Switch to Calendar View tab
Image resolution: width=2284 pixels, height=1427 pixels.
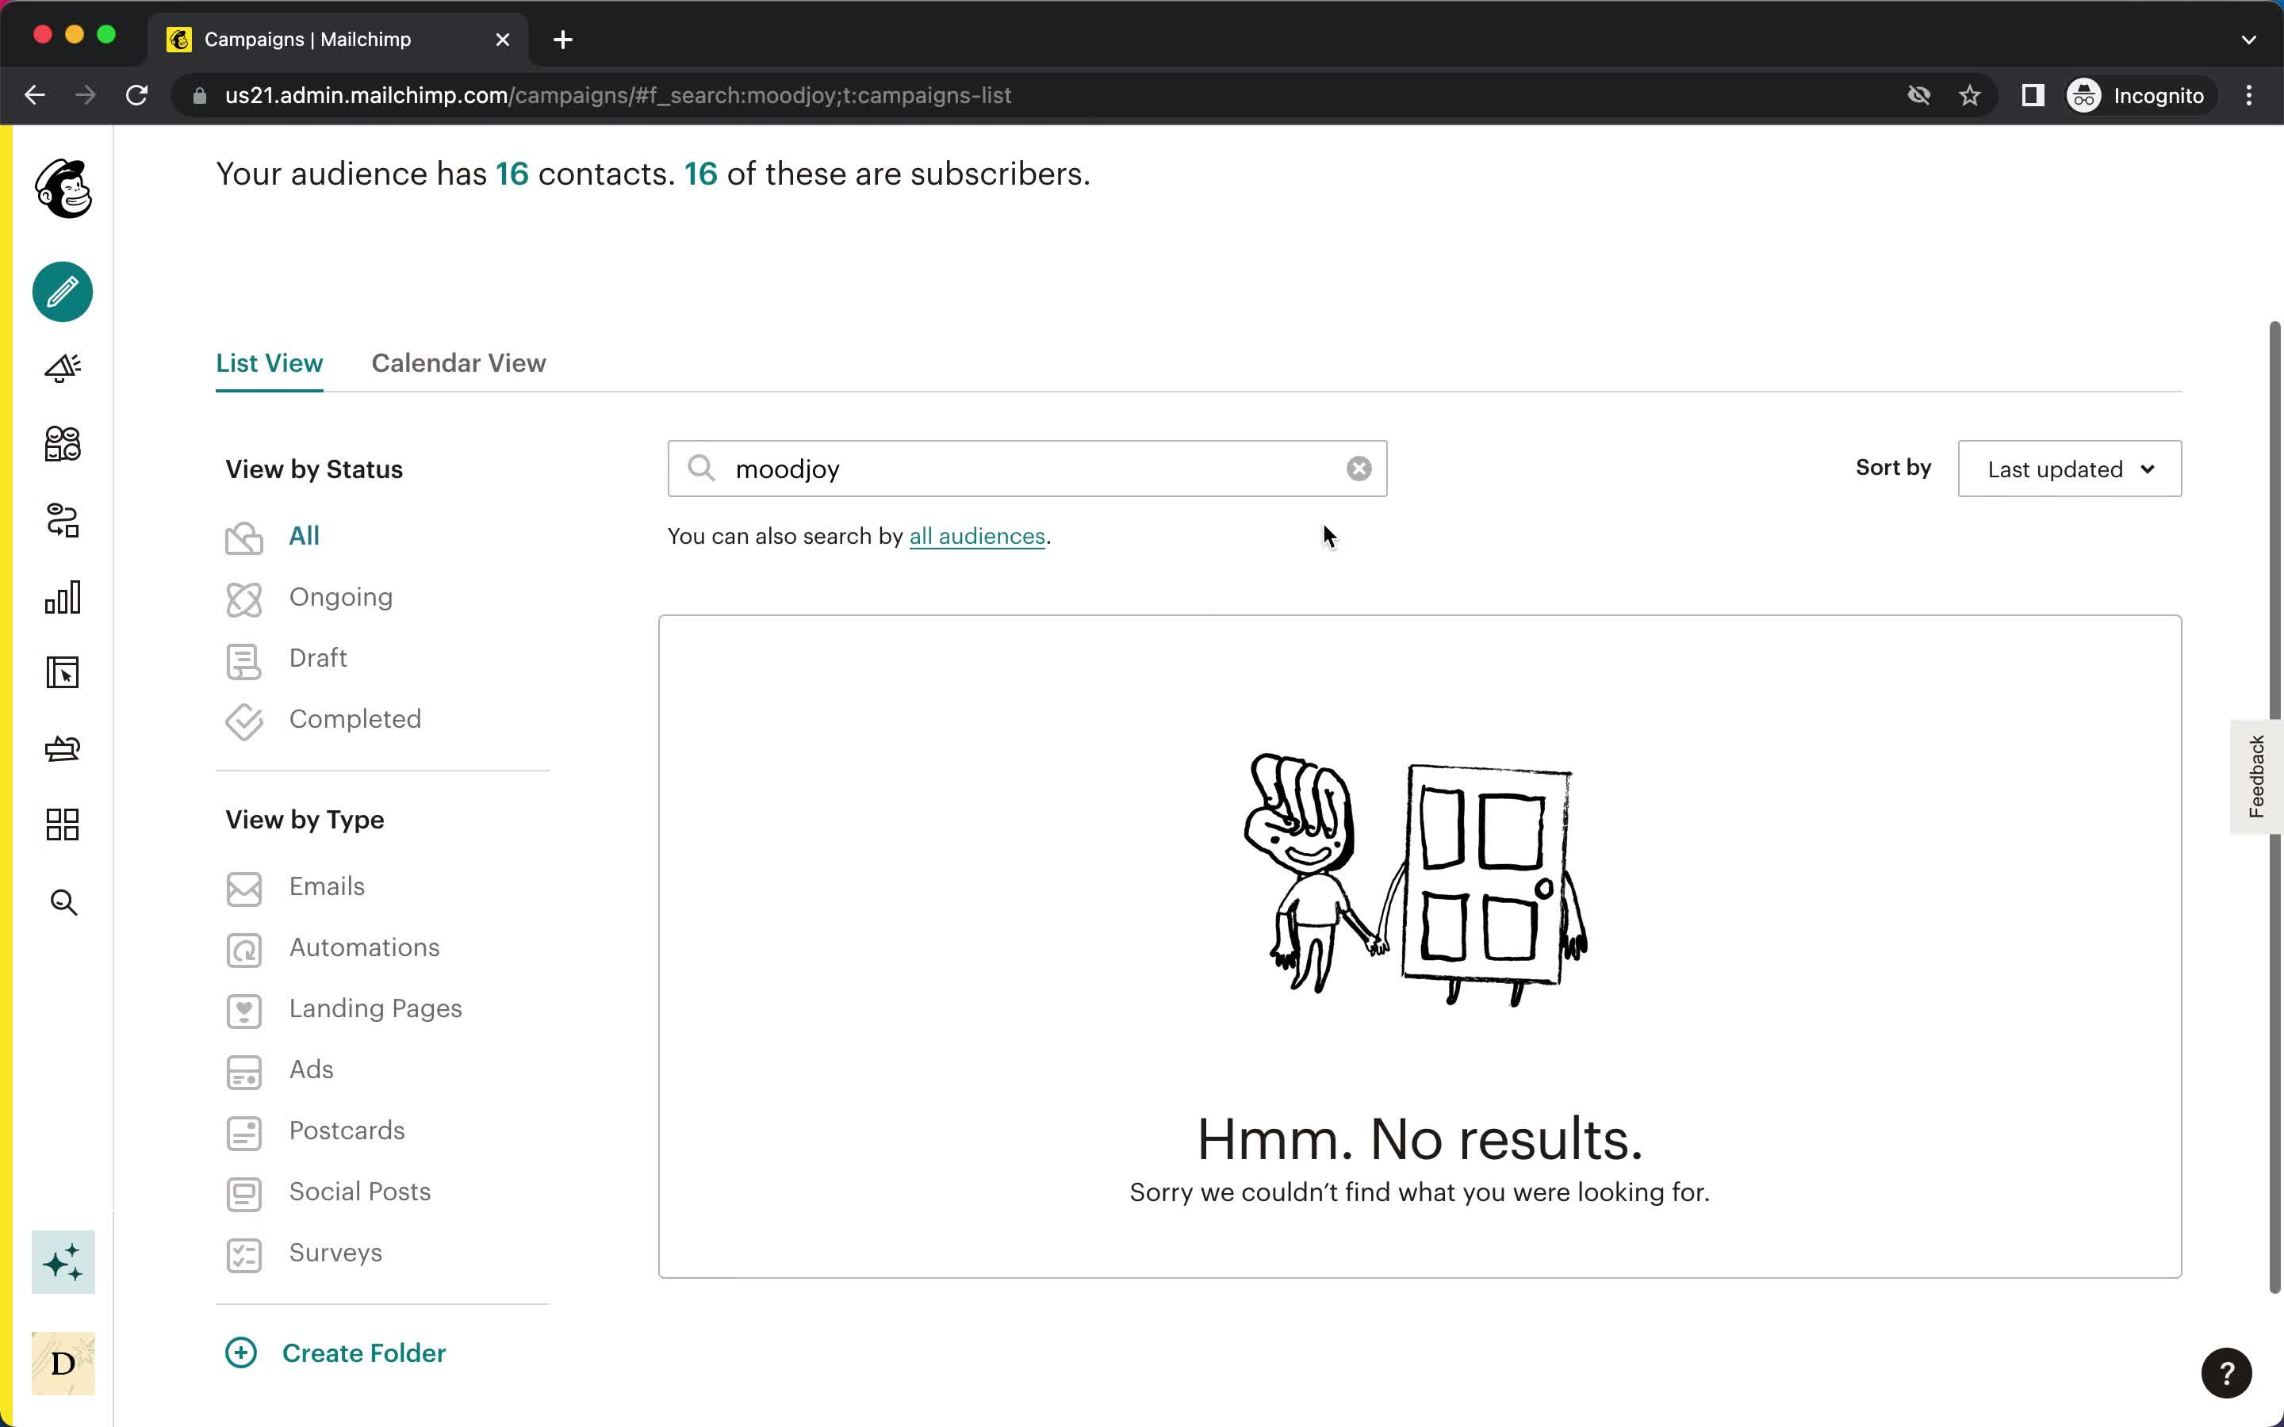point(458,362)
